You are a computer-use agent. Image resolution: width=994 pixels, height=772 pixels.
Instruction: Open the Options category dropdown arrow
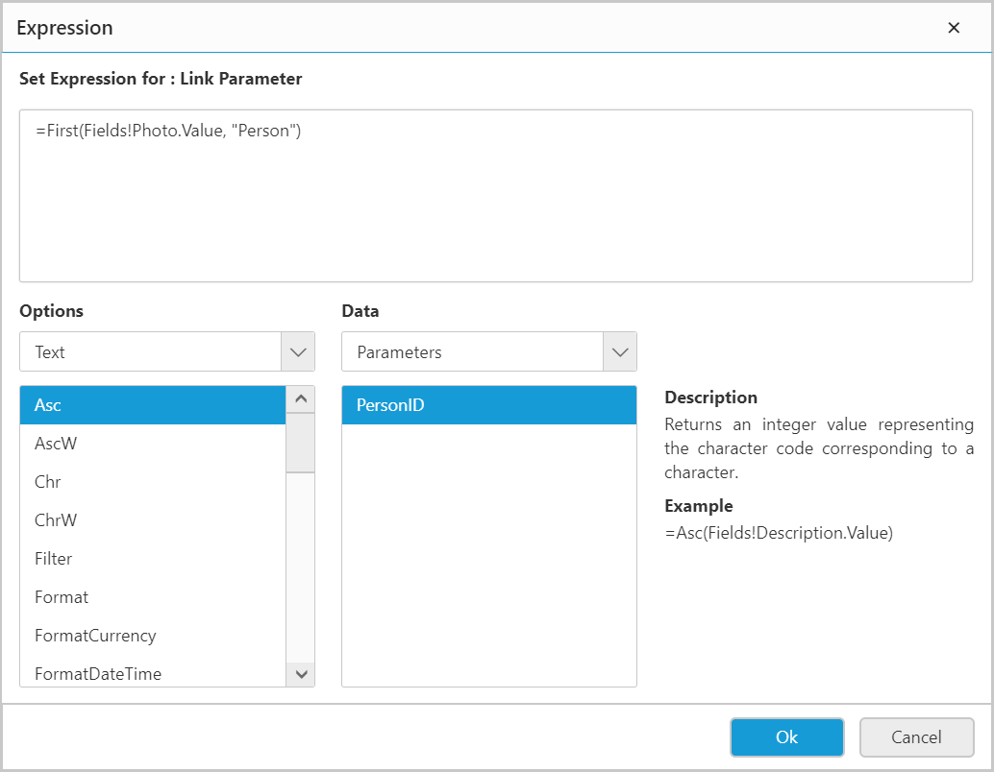click(x=297, y=351)
